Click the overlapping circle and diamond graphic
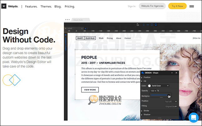This screenshot has height=126, width=202. tap(11, 80)
